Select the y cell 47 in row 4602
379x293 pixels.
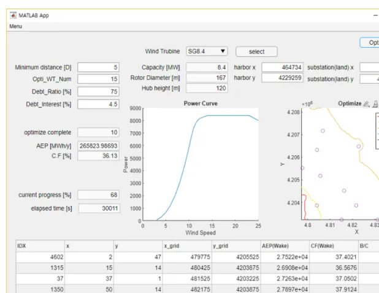click(138, 257)
